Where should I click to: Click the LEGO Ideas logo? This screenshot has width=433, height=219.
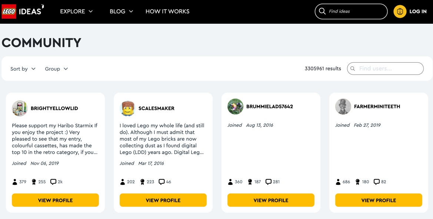click(x=22, y=11)
